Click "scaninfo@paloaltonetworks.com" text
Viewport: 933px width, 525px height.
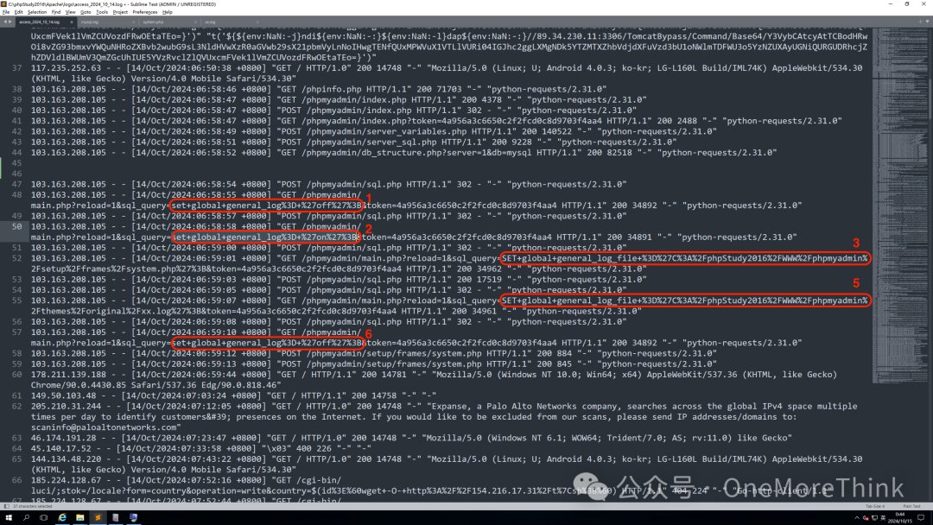point(104,427)
